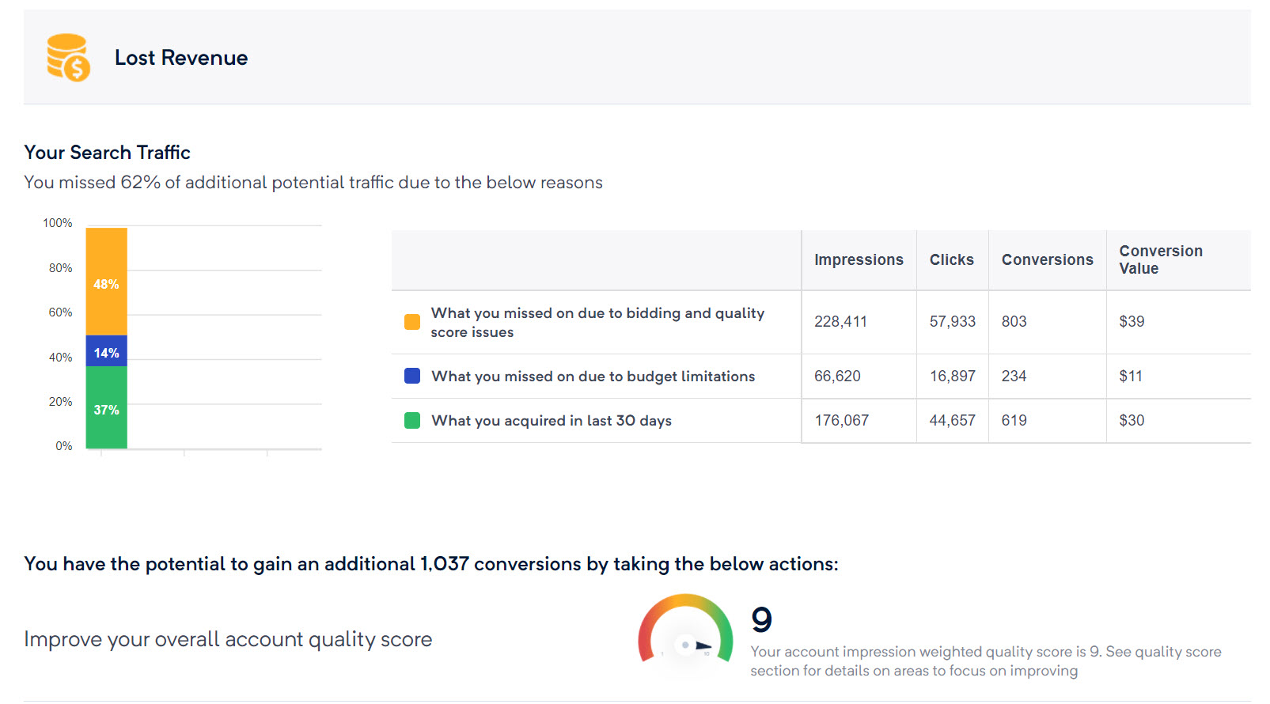The width and height of the screenshot is (1270, 704).
Task: Click the Conversion Value column header
Action: 1160,259
